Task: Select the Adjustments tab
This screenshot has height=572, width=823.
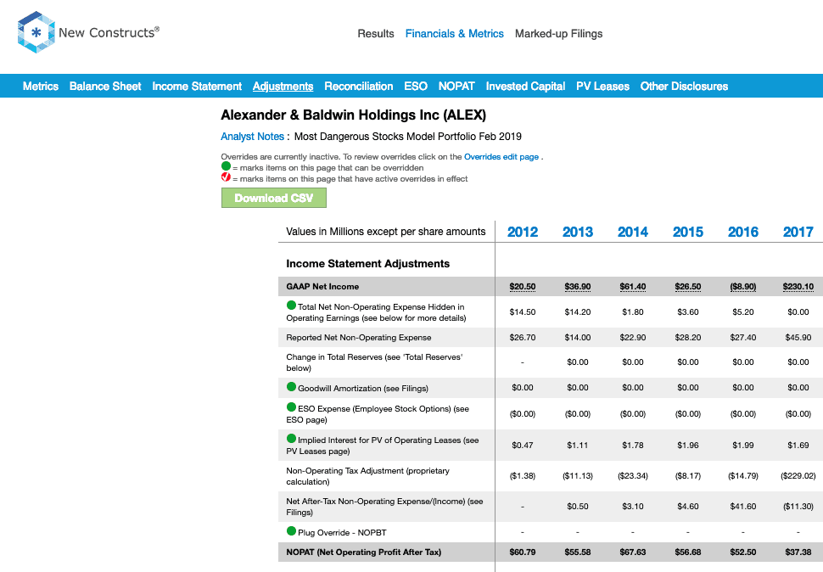Action: tap(283, 86)
